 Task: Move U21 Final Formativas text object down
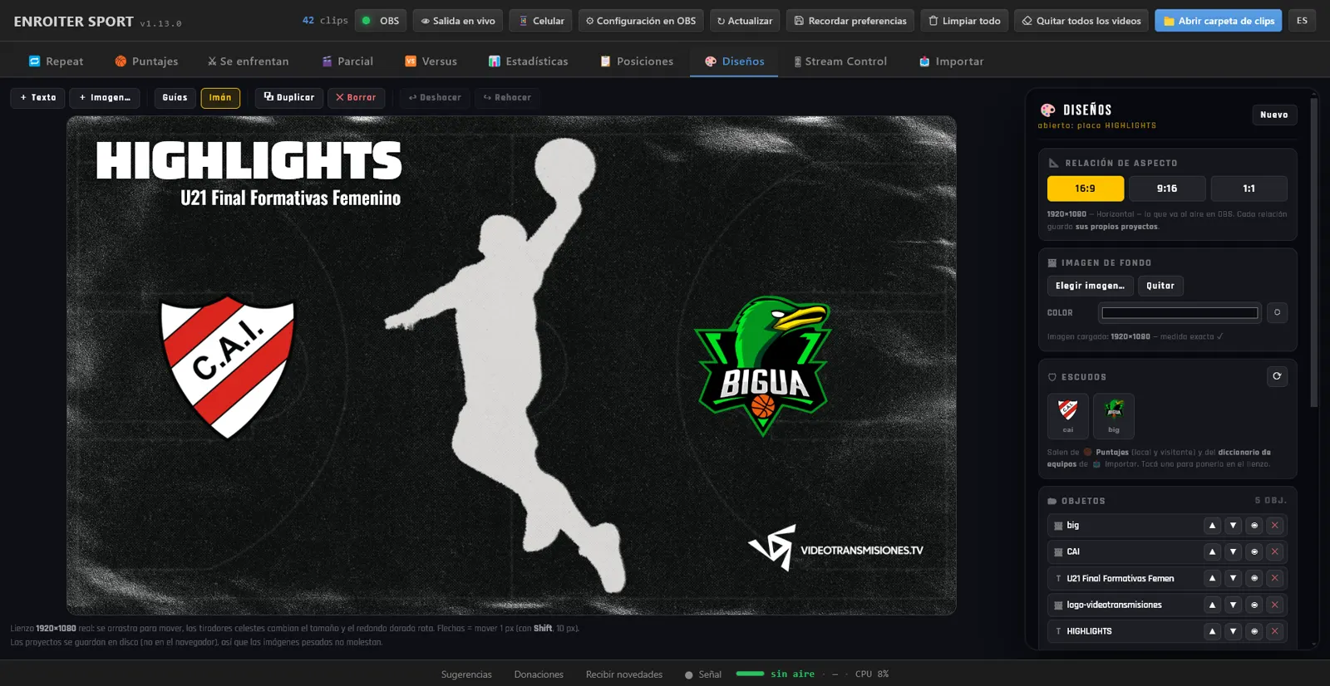coord(1233,579)
